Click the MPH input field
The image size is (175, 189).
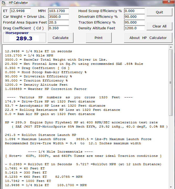click(59, 11)
